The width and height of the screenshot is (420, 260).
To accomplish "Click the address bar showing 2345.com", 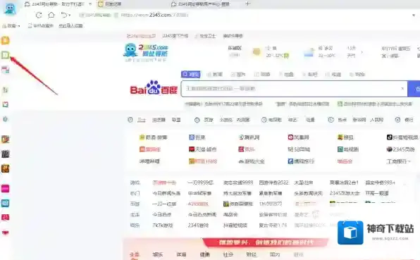I will [x=154, y=15].
